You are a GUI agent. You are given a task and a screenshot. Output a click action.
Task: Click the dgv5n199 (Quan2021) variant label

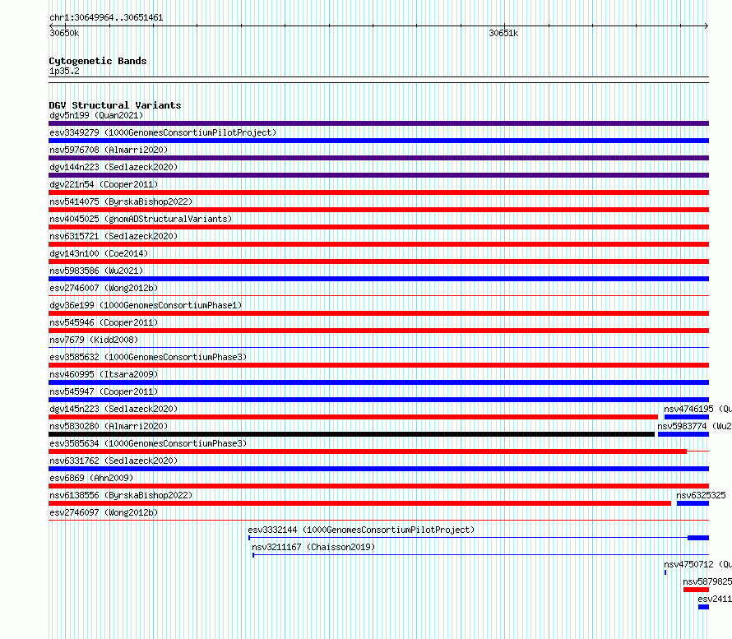(96, 115)
